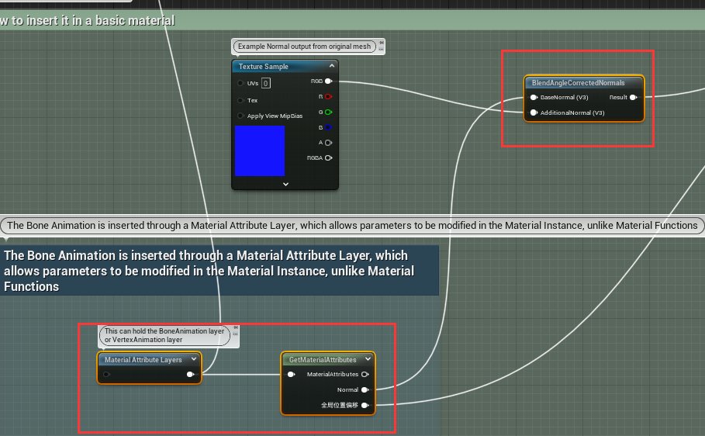Collapse the Texture Sample node with top chevron
The width and height of the screenshot is (705, 436).
[332, 66]
